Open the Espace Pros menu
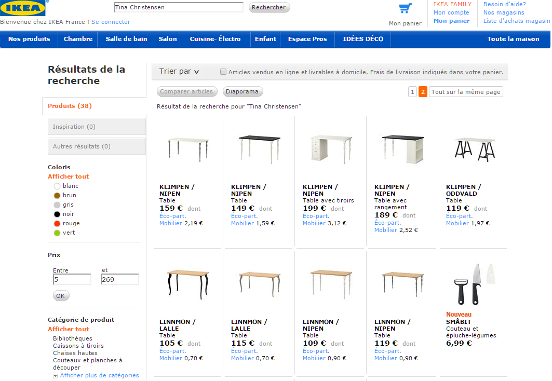Screen dimensions: 552x381 click(307, 39)
